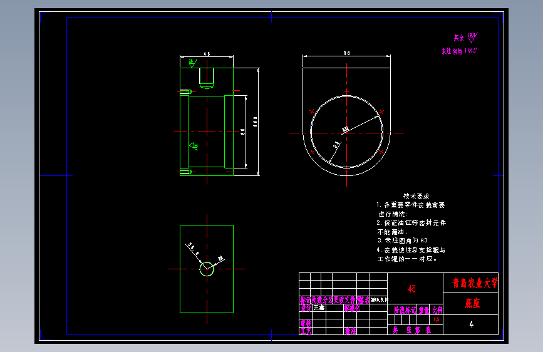Click the 阶段标记 label in title block
The height and width of the screenshot is (352, 543).
coord(405,310)
